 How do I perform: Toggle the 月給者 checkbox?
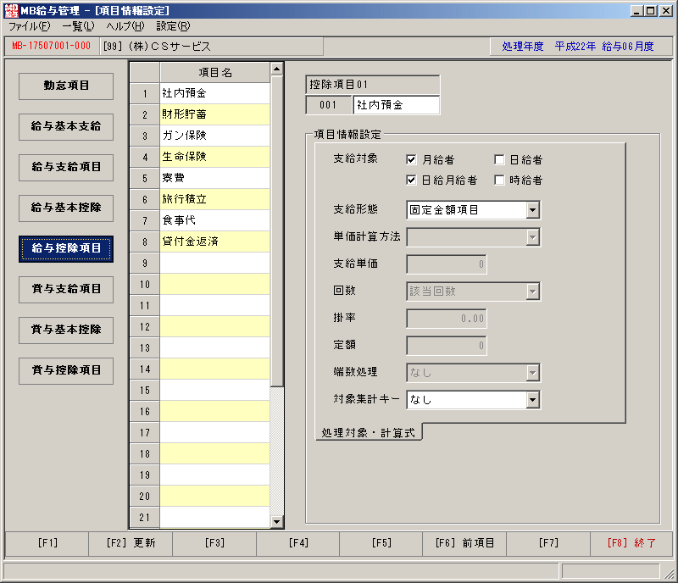pos(411,159)
